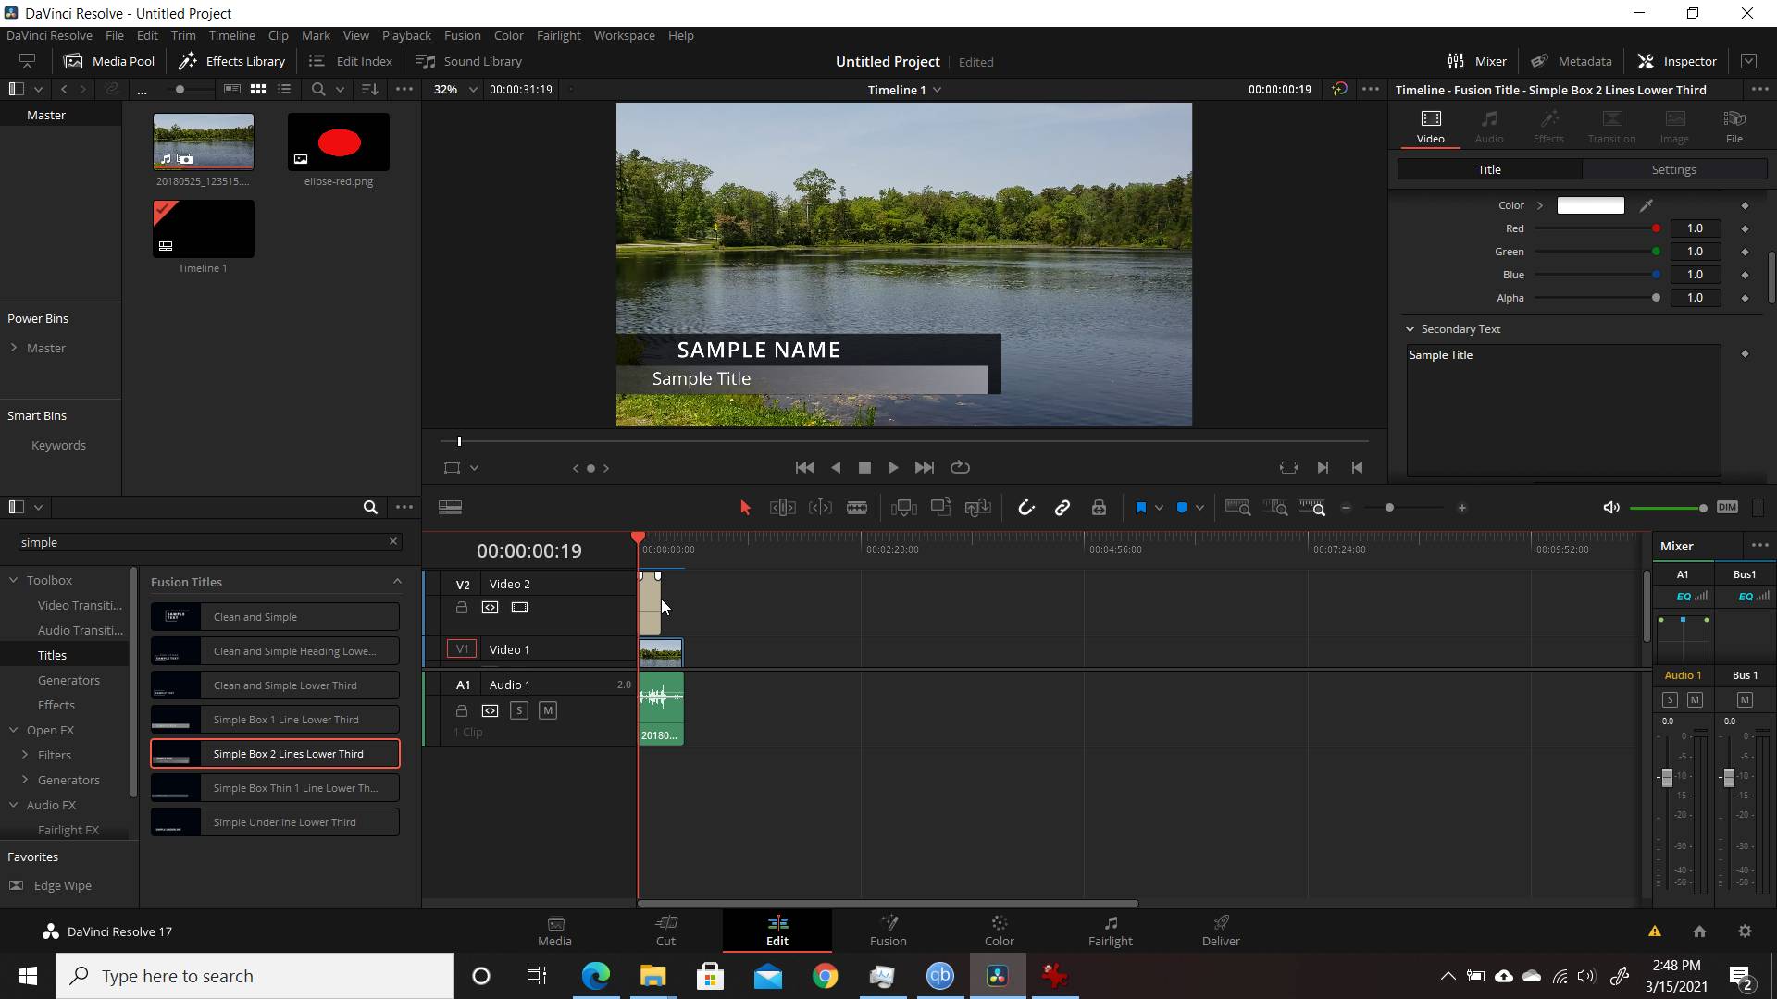This screenshot has width=1777, height=999.
Task: Open the Fairlight menu in menu bar
Action: coord(558,35)
